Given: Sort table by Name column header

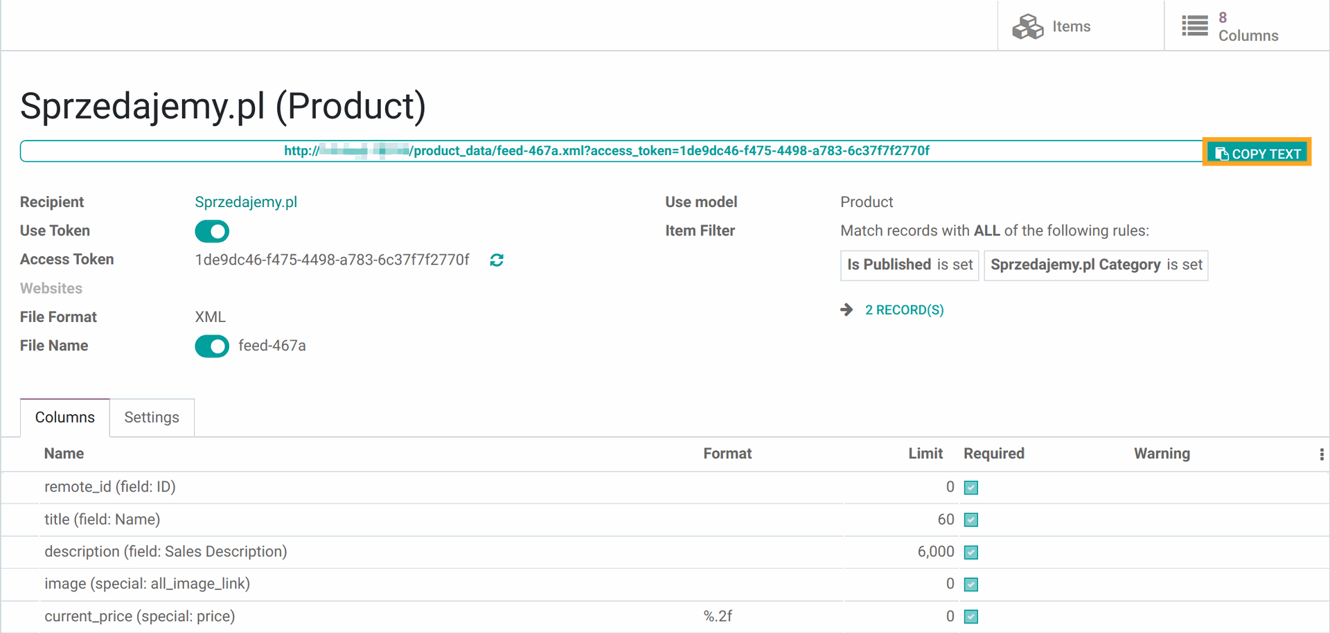Looking at the screenshot, I should point(64,454).
